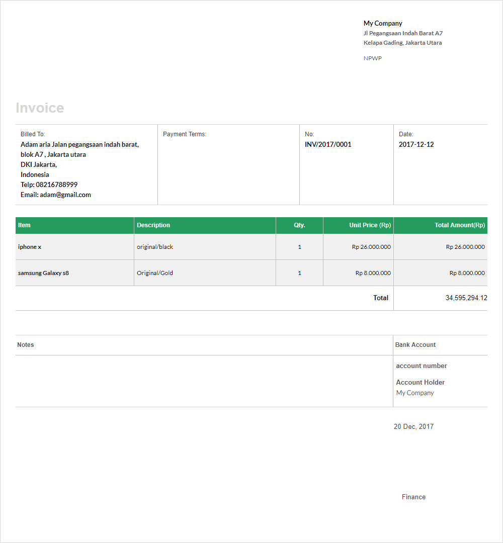Open the NPWP link

372,58
